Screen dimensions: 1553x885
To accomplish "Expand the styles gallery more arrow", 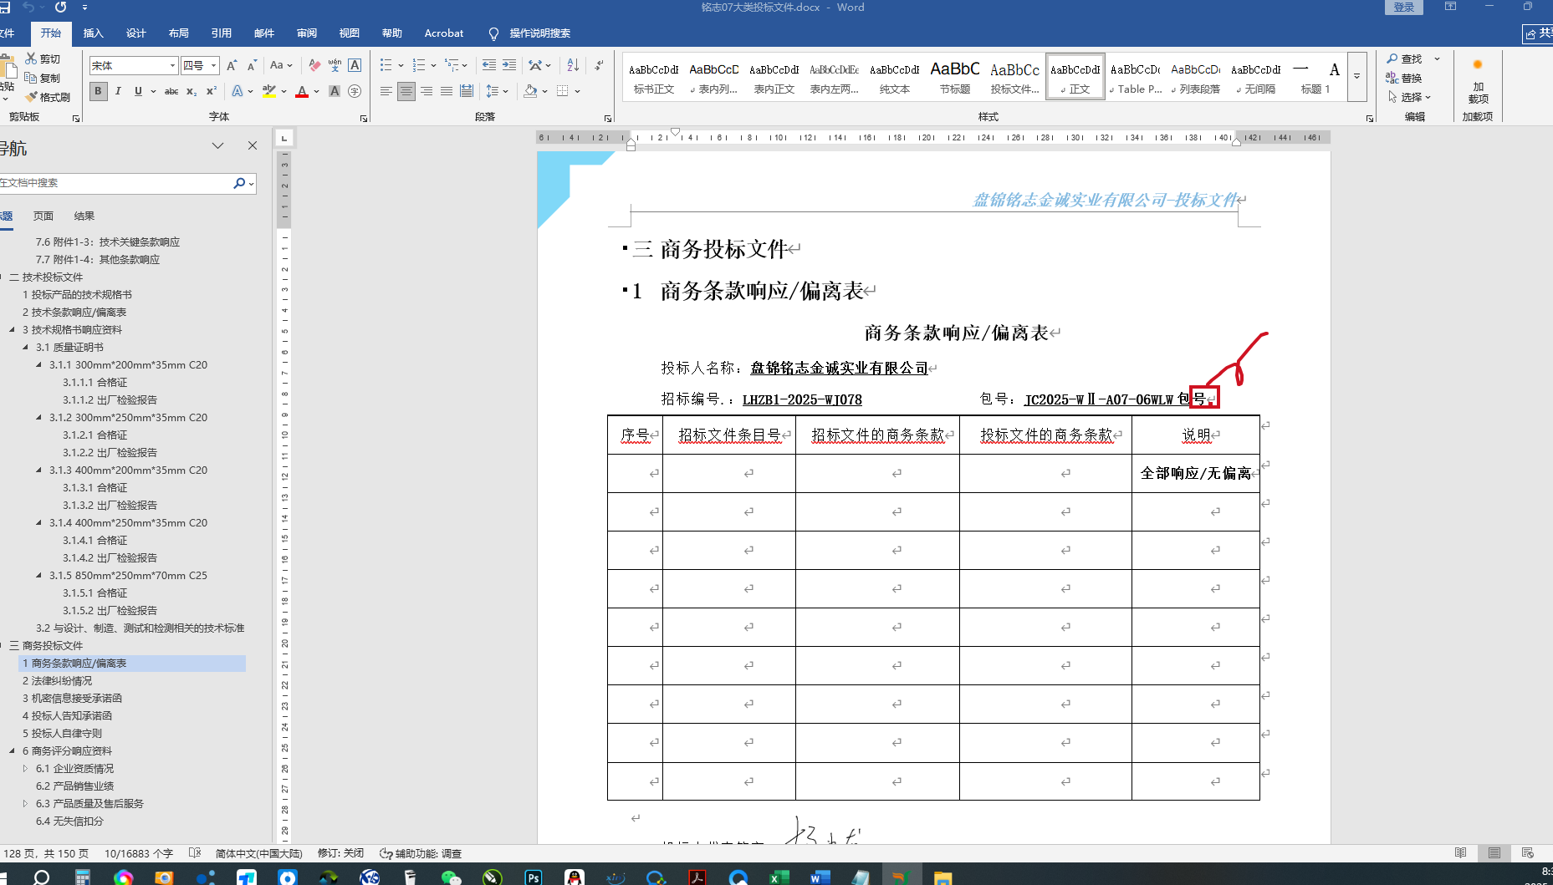I will pos(1356,76).
